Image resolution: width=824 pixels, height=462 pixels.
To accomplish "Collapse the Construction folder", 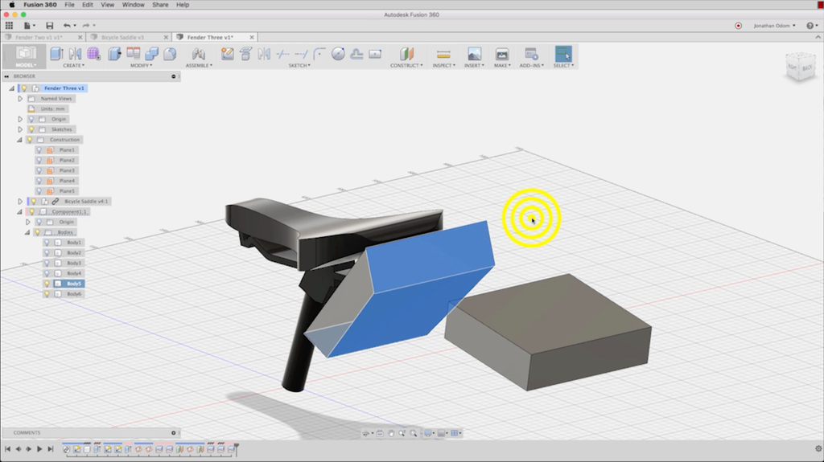I will [x=20, y=140].
